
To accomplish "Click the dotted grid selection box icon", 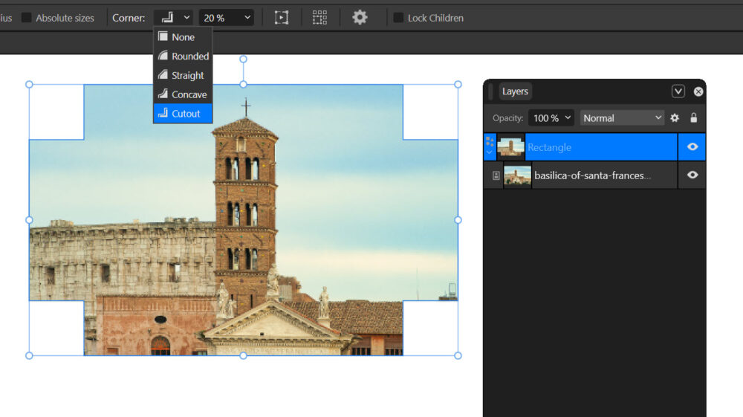I will tap(319, 17).
